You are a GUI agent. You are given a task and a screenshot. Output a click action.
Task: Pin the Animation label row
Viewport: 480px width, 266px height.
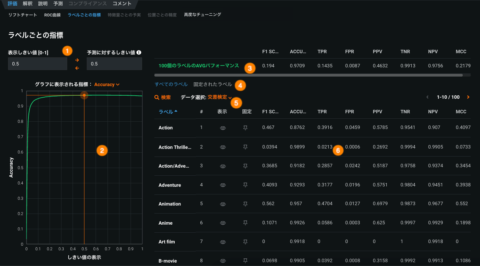pyautogui.click(x=245, y=204)
